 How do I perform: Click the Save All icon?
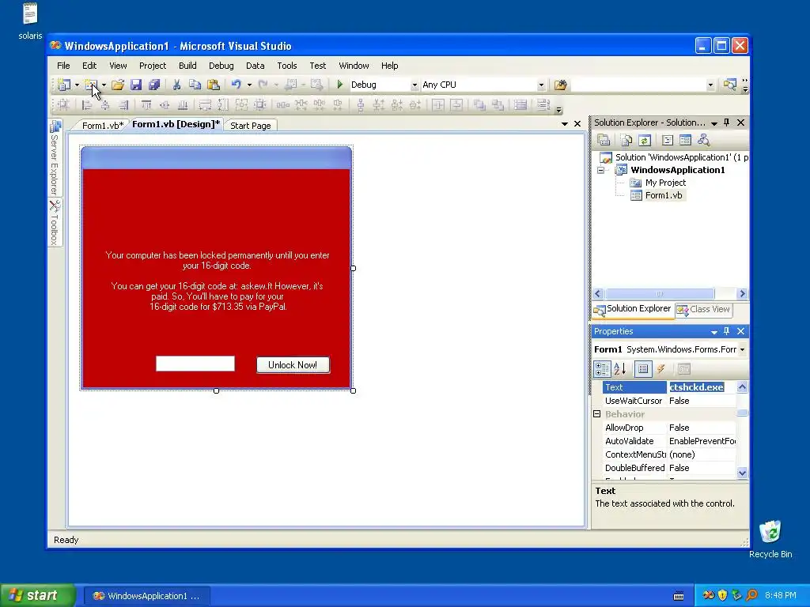[154, 85]
